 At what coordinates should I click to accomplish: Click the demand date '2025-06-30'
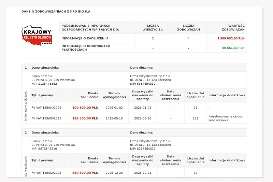click(x=143, y=118)
